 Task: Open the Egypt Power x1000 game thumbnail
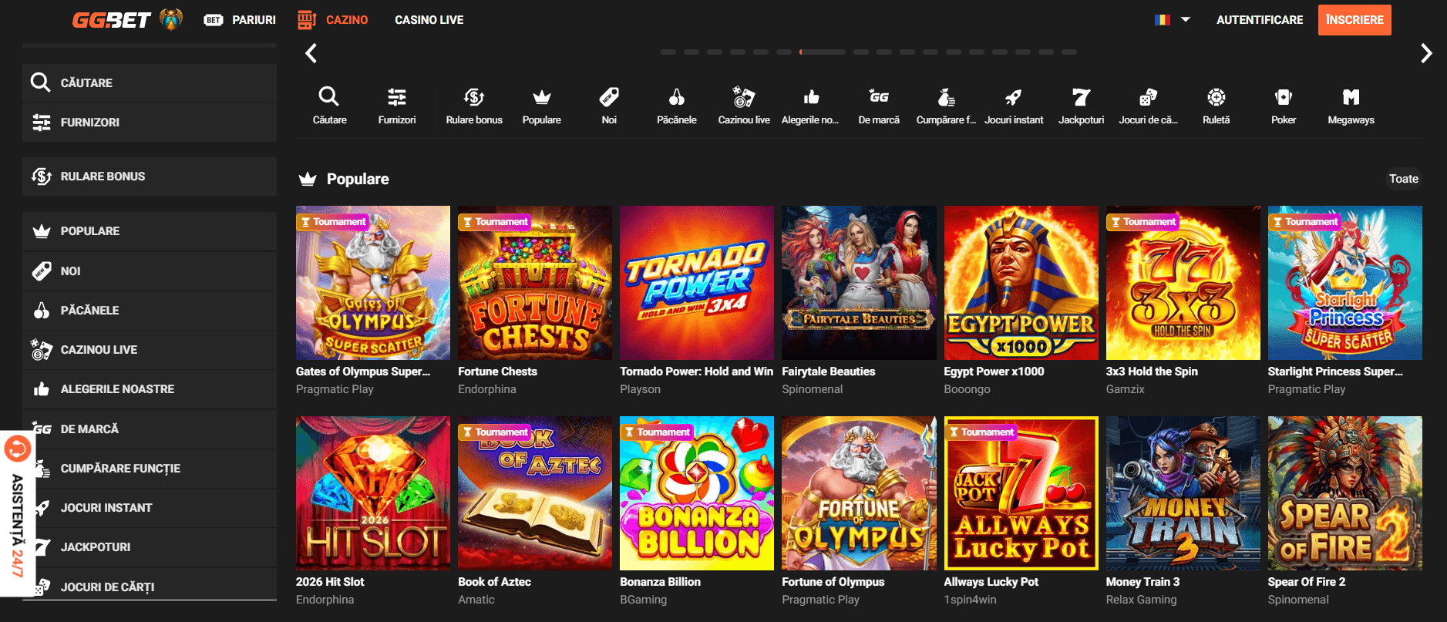1021,283
